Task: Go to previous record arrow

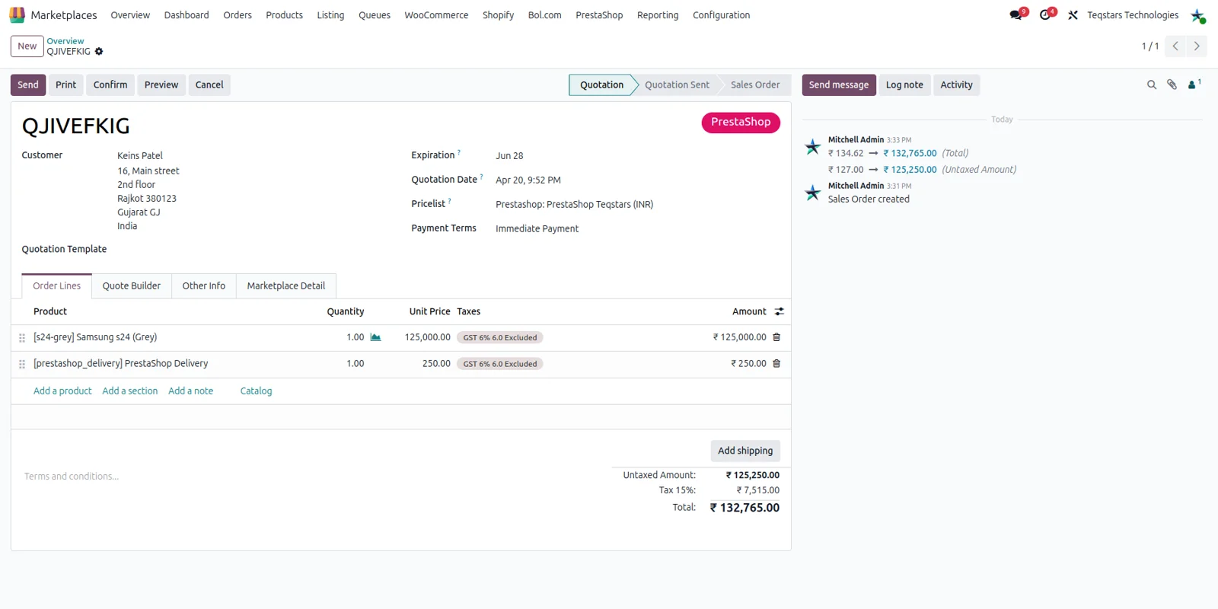Action: click(x=1175, y=46)
